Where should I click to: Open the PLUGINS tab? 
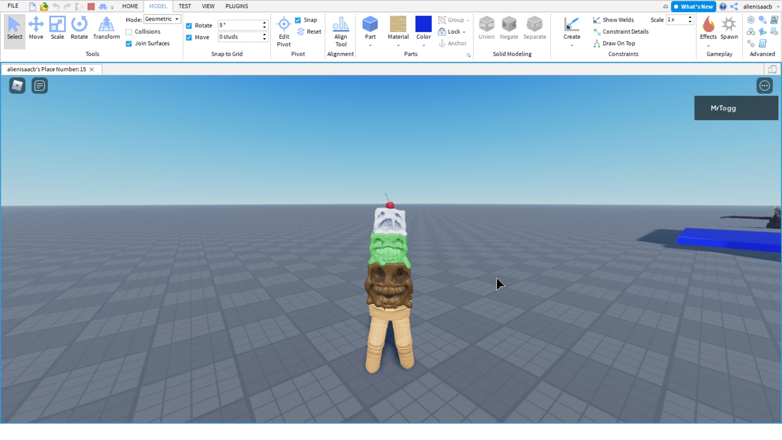click(237, 6)
